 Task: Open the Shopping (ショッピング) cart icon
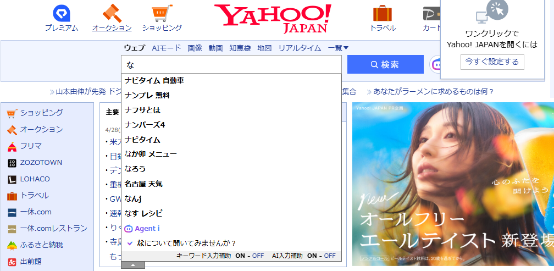[x=162, y=13]
